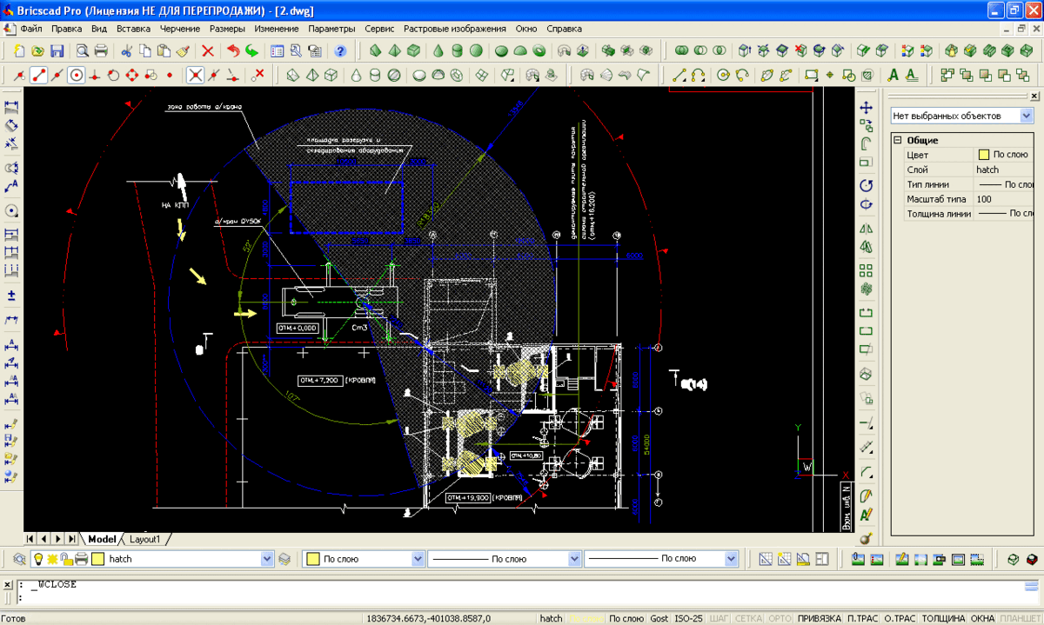Open the Print icon on the toolbar

pyautogui.click(x=101, y=50)
